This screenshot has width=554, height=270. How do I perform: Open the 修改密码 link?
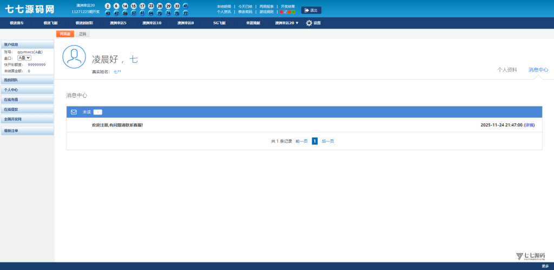245,12
